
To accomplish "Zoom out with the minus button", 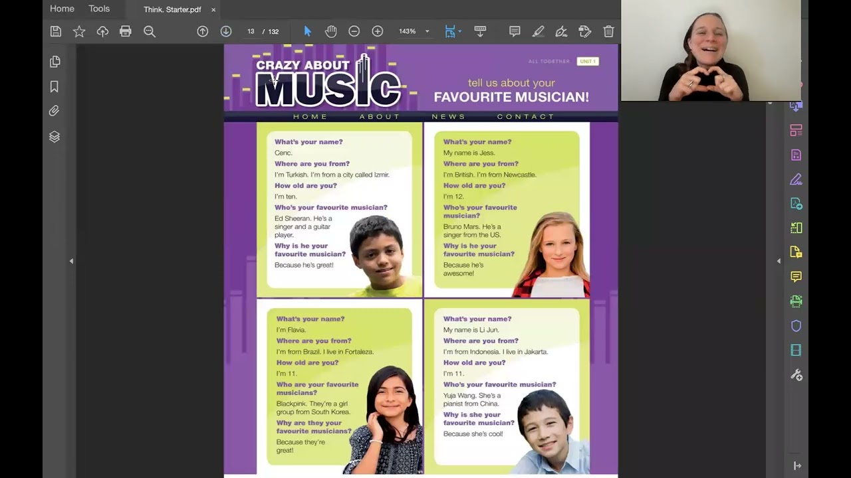I will (354, 31).
